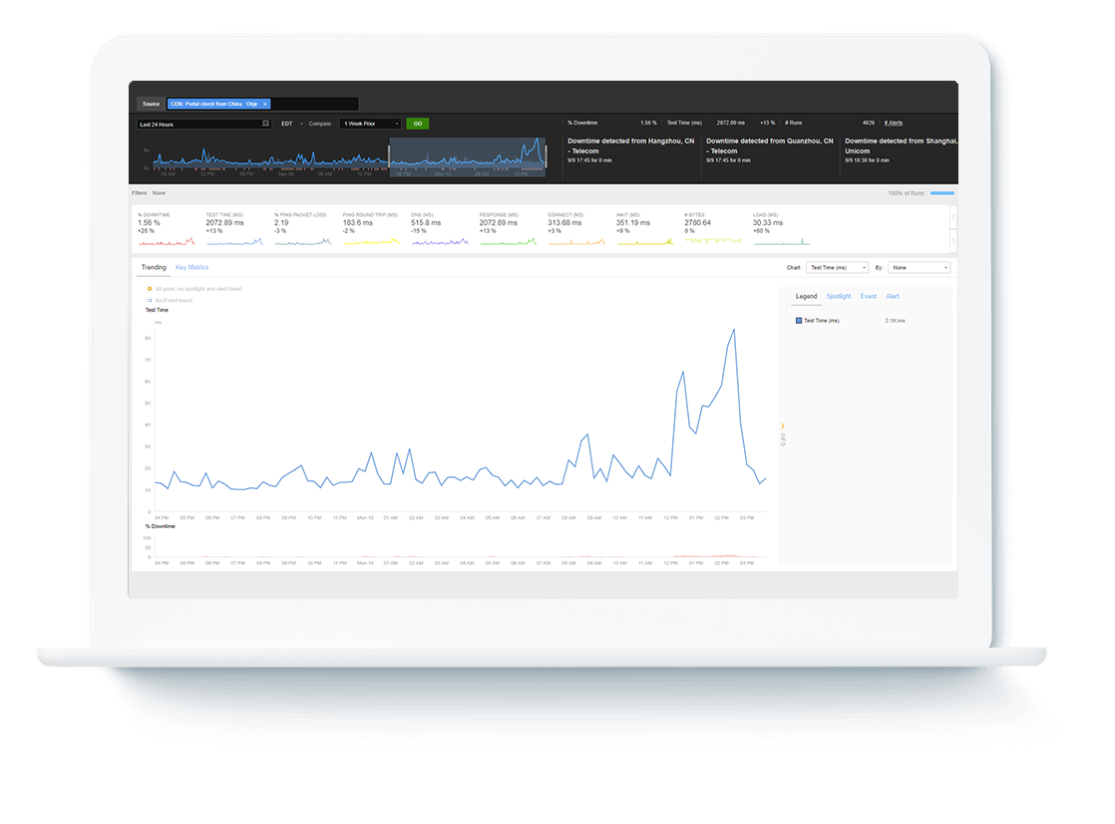This screenshot has height=824, width=1115.
Task: Click the 'No Event found' icon
Action: [x=150, y=301]
